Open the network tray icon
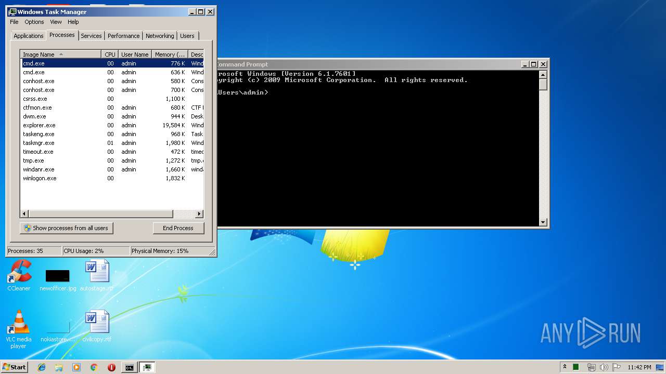Screen dimensions: 666x374 click(x=591, y=367)
